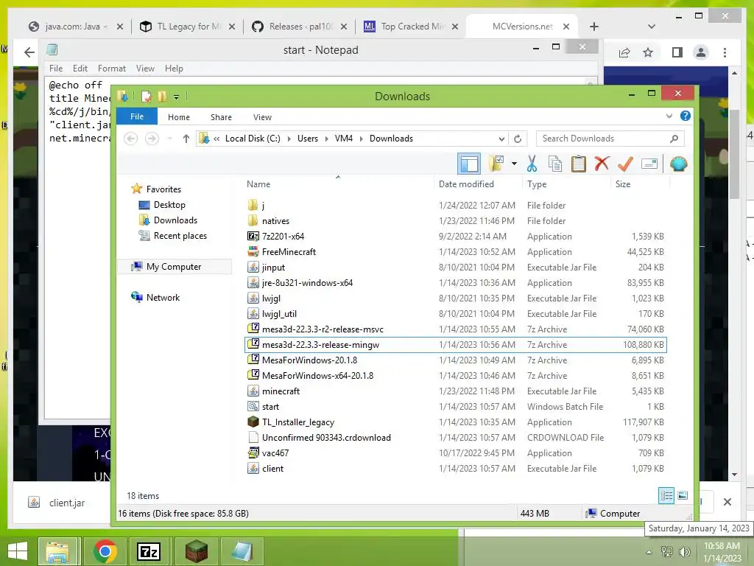Open the Share ribbon tab
This screenshot has height=566, width=754.
pyautogui.click(x=221, y=117)
